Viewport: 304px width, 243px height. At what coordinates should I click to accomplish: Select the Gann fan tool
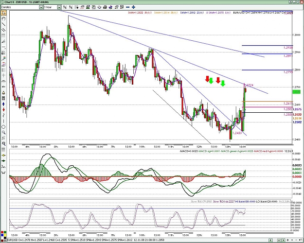(x=3, y=52)
